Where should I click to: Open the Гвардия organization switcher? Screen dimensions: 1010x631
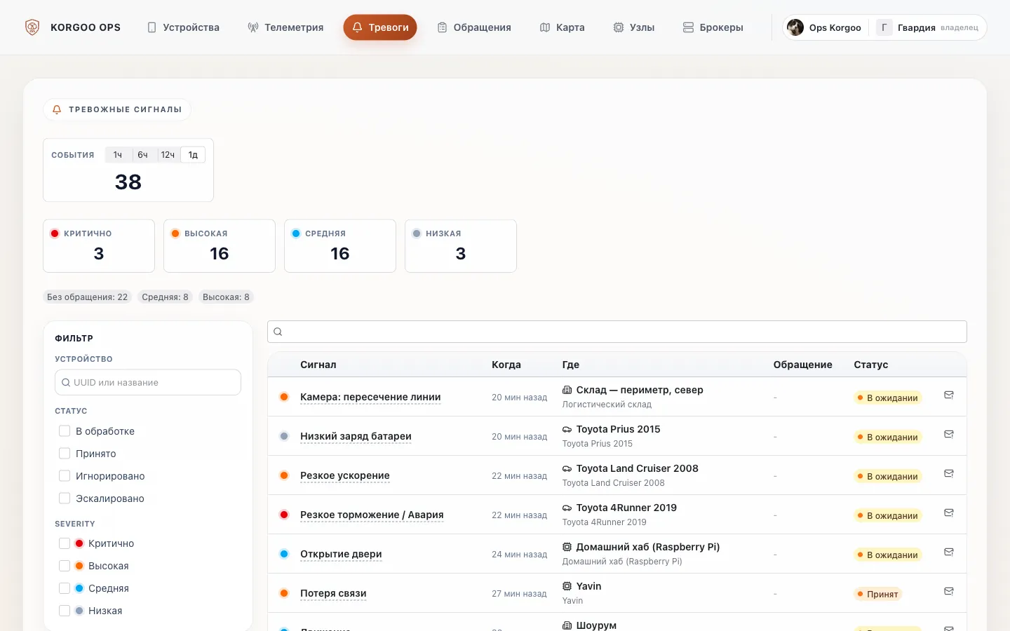point(927,27)
